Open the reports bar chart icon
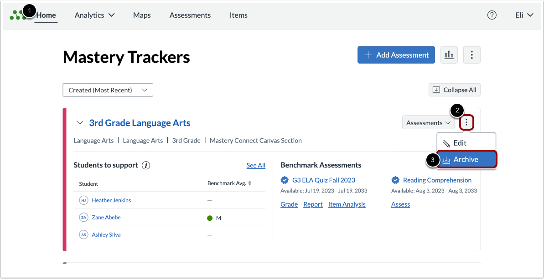The height and width of the screenshot is (279, 544). click(449, 55)
